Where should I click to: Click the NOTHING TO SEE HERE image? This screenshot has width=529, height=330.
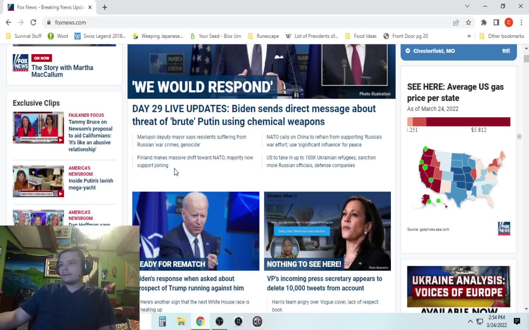click(x=327, y=231)
